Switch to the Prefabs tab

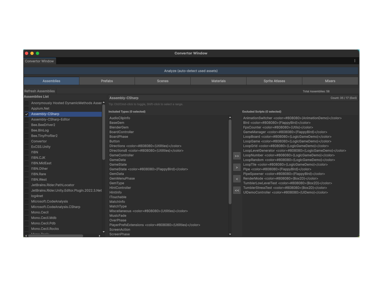pyautogui.click(x=107, y=81)
